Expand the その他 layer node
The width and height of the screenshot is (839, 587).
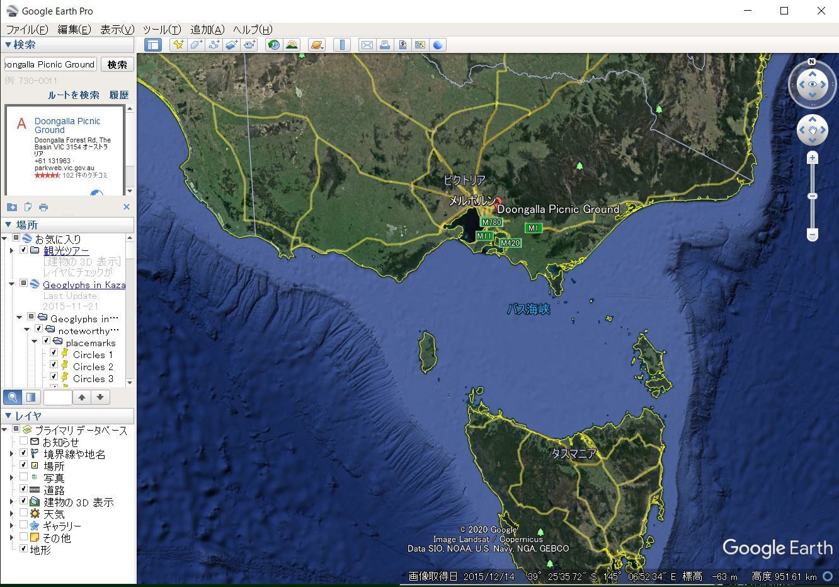click(x=12, y=538)
